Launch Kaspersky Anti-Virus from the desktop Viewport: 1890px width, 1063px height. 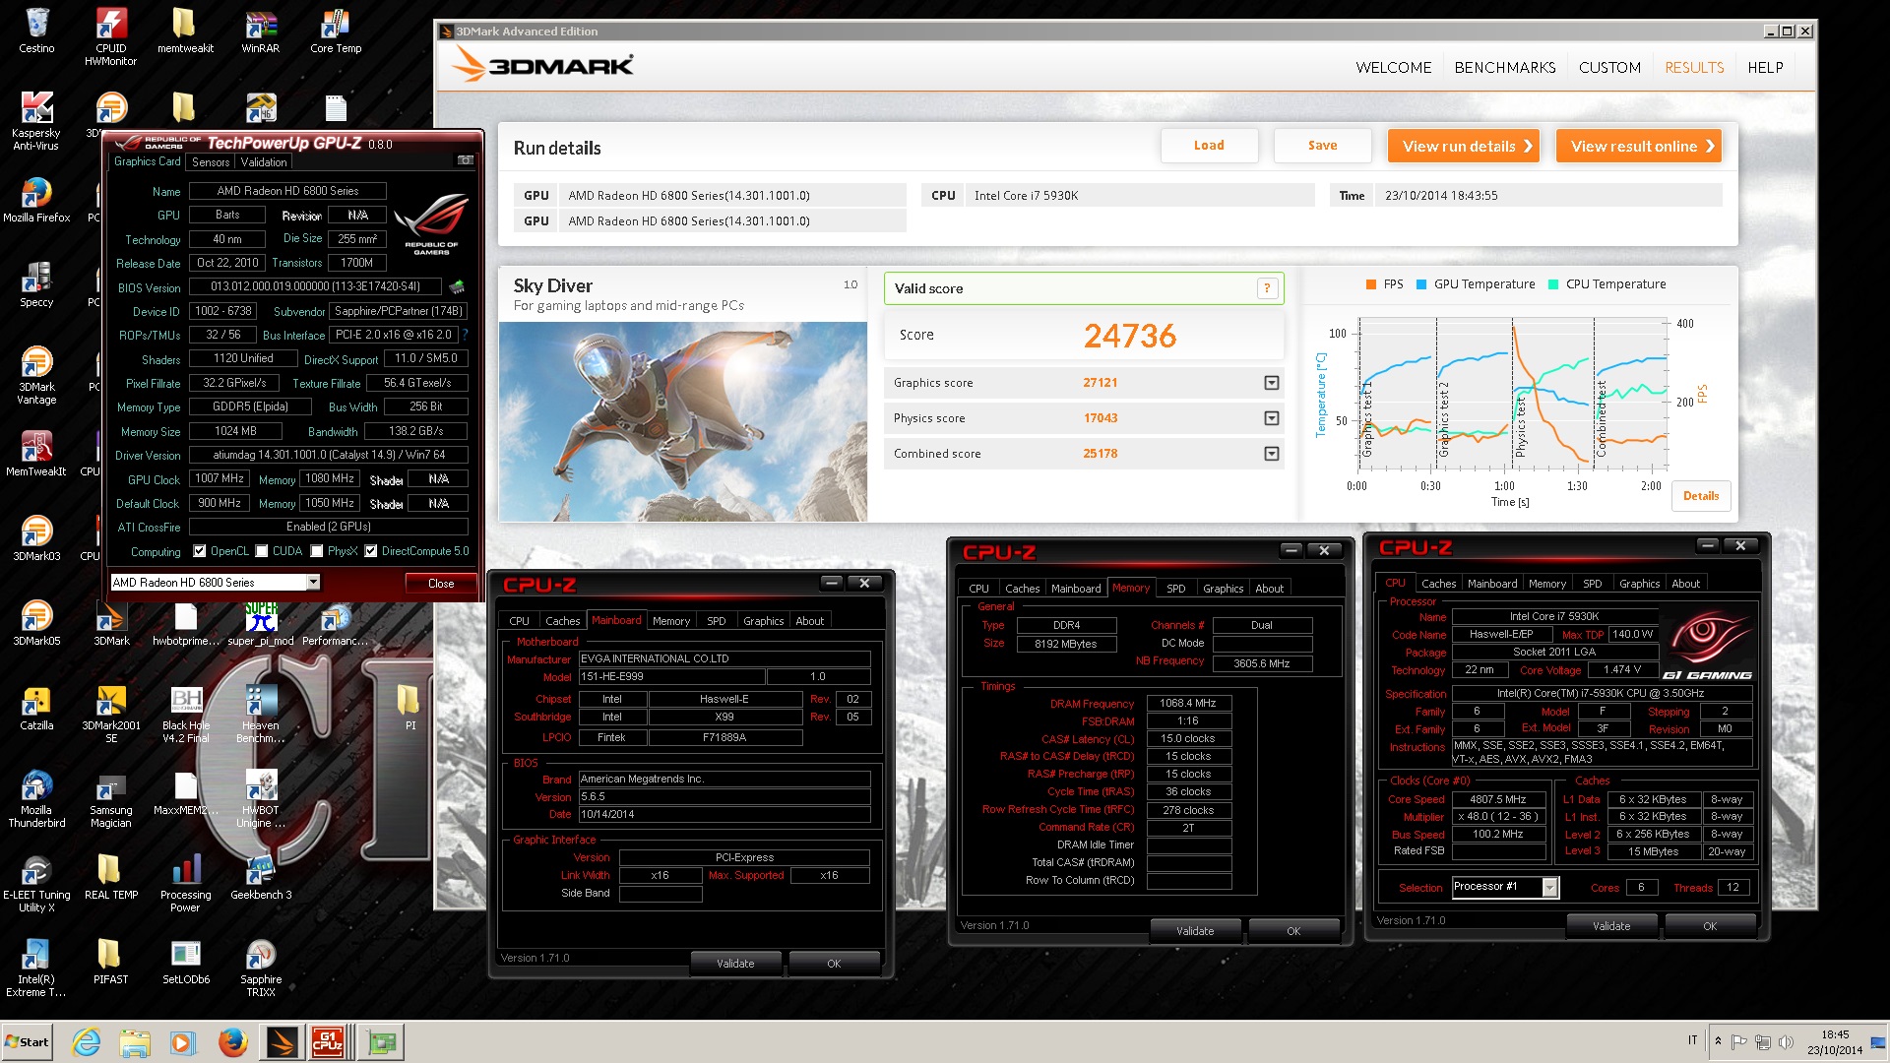[x=36, y=121]
